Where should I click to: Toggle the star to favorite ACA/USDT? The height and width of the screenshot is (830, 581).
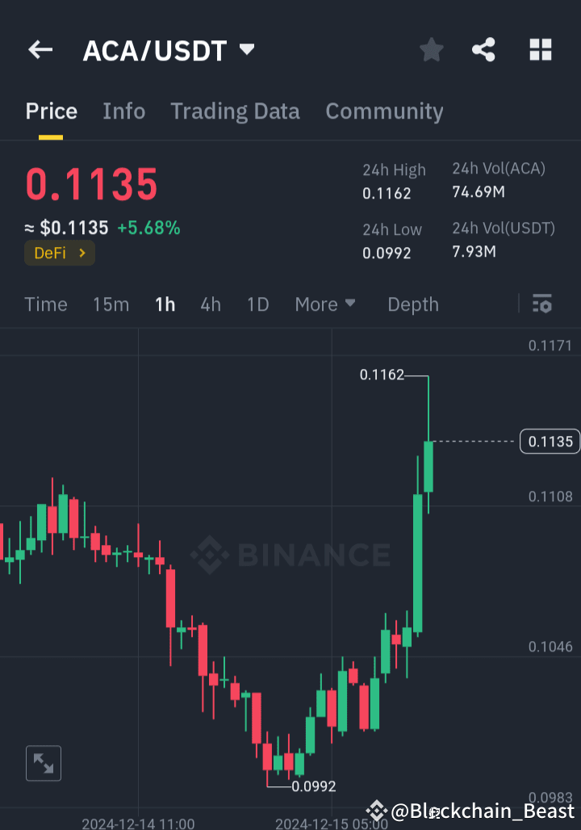pyautogui.click(x=431, y=49)
